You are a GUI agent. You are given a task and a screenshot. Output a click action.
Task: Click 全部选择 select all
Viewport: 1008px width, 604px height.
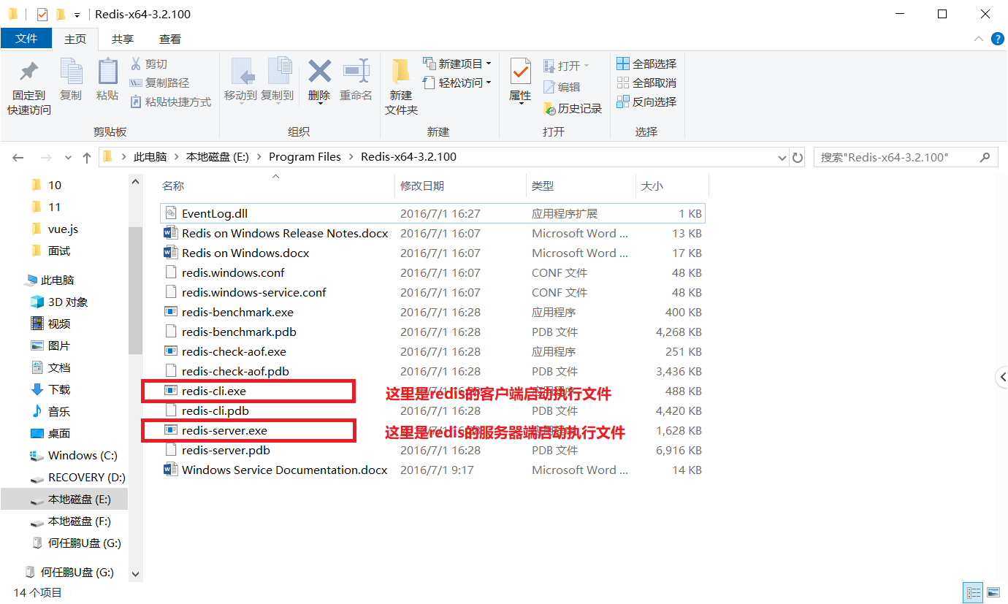[x=646, y=64]
